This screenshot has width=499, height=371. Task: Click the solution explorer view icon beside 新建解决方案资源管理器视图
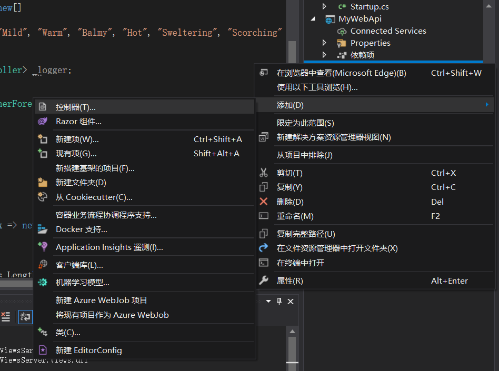pos(264,137)
